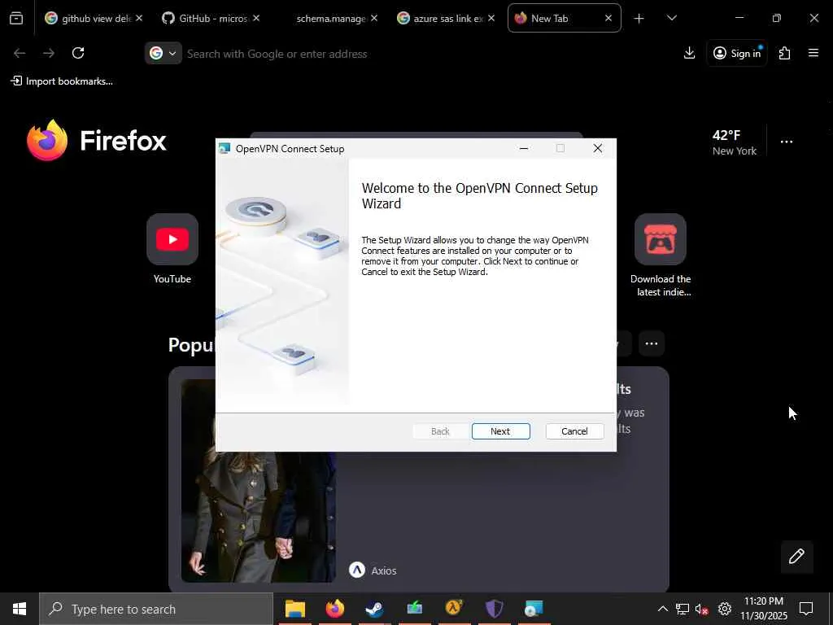Switch to the 'github view dele' tab
The height and width of the screenshot is (625, 833).
point(88,18)
